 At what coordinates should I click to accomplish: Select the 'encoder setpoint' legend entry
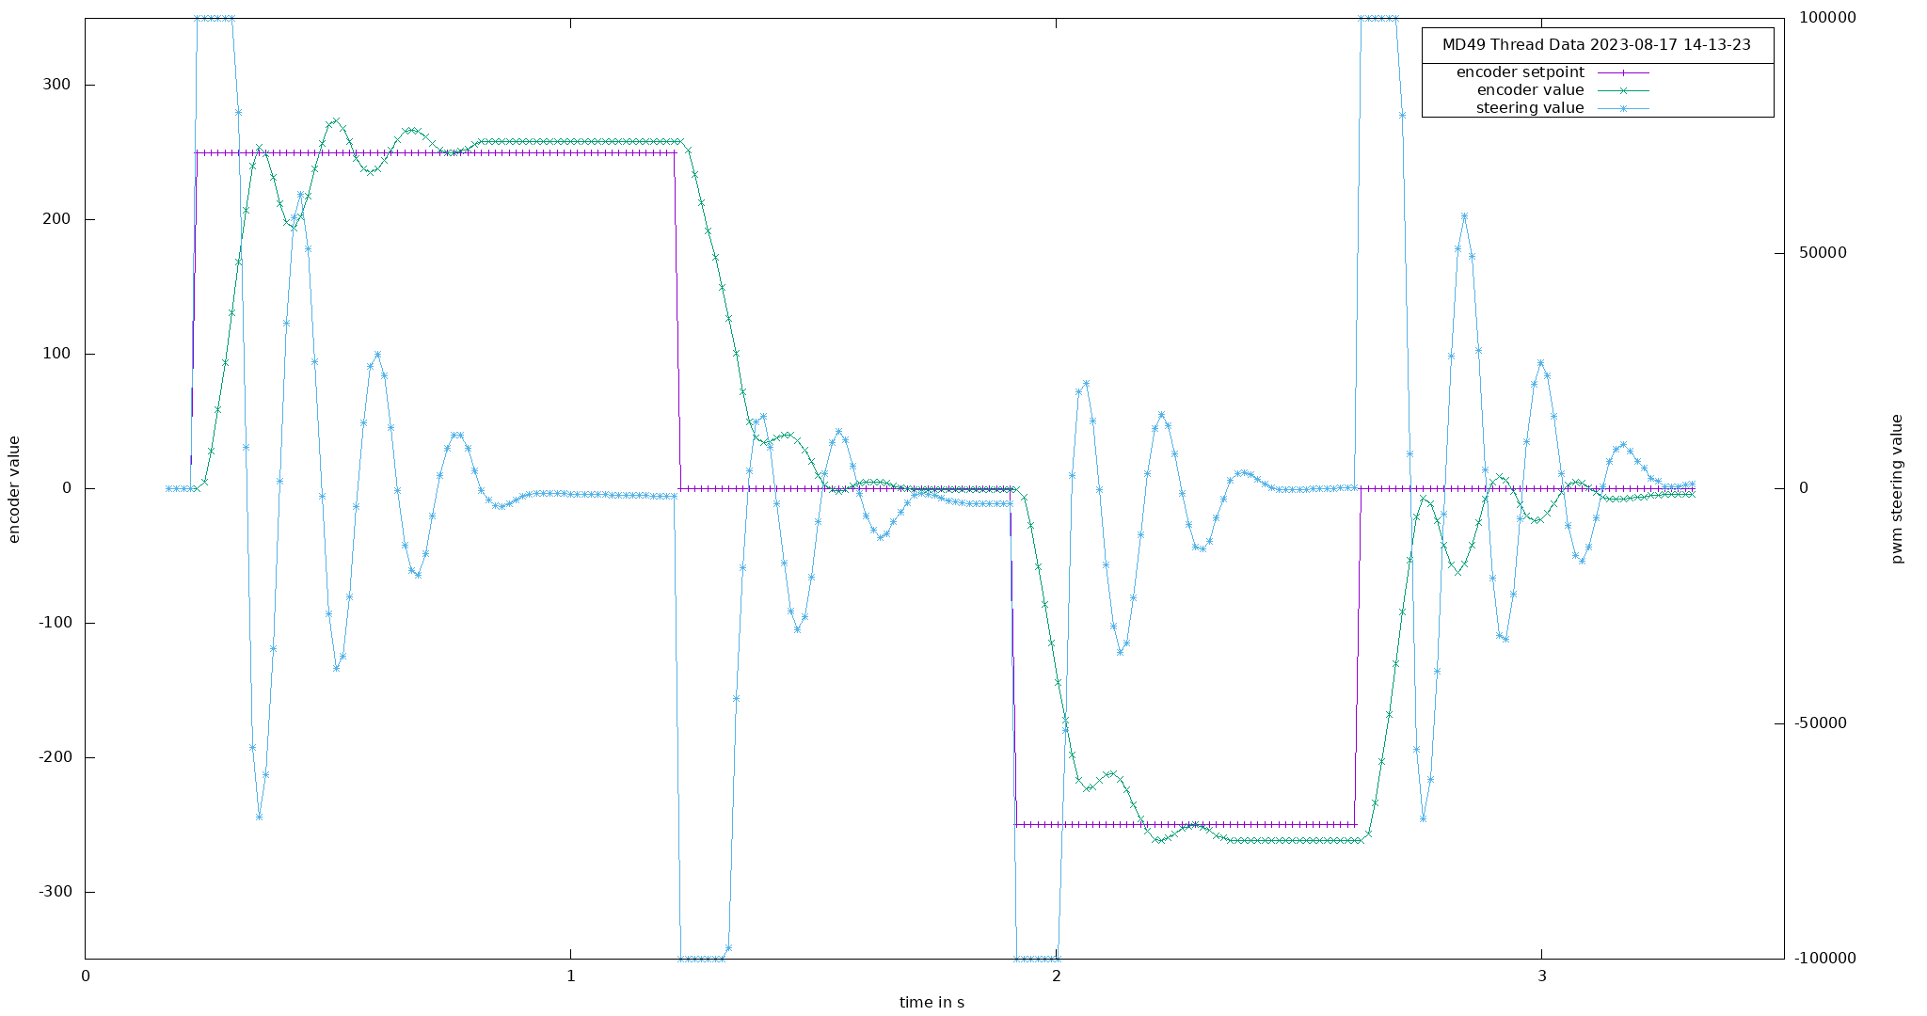(x=1520, y=72)
